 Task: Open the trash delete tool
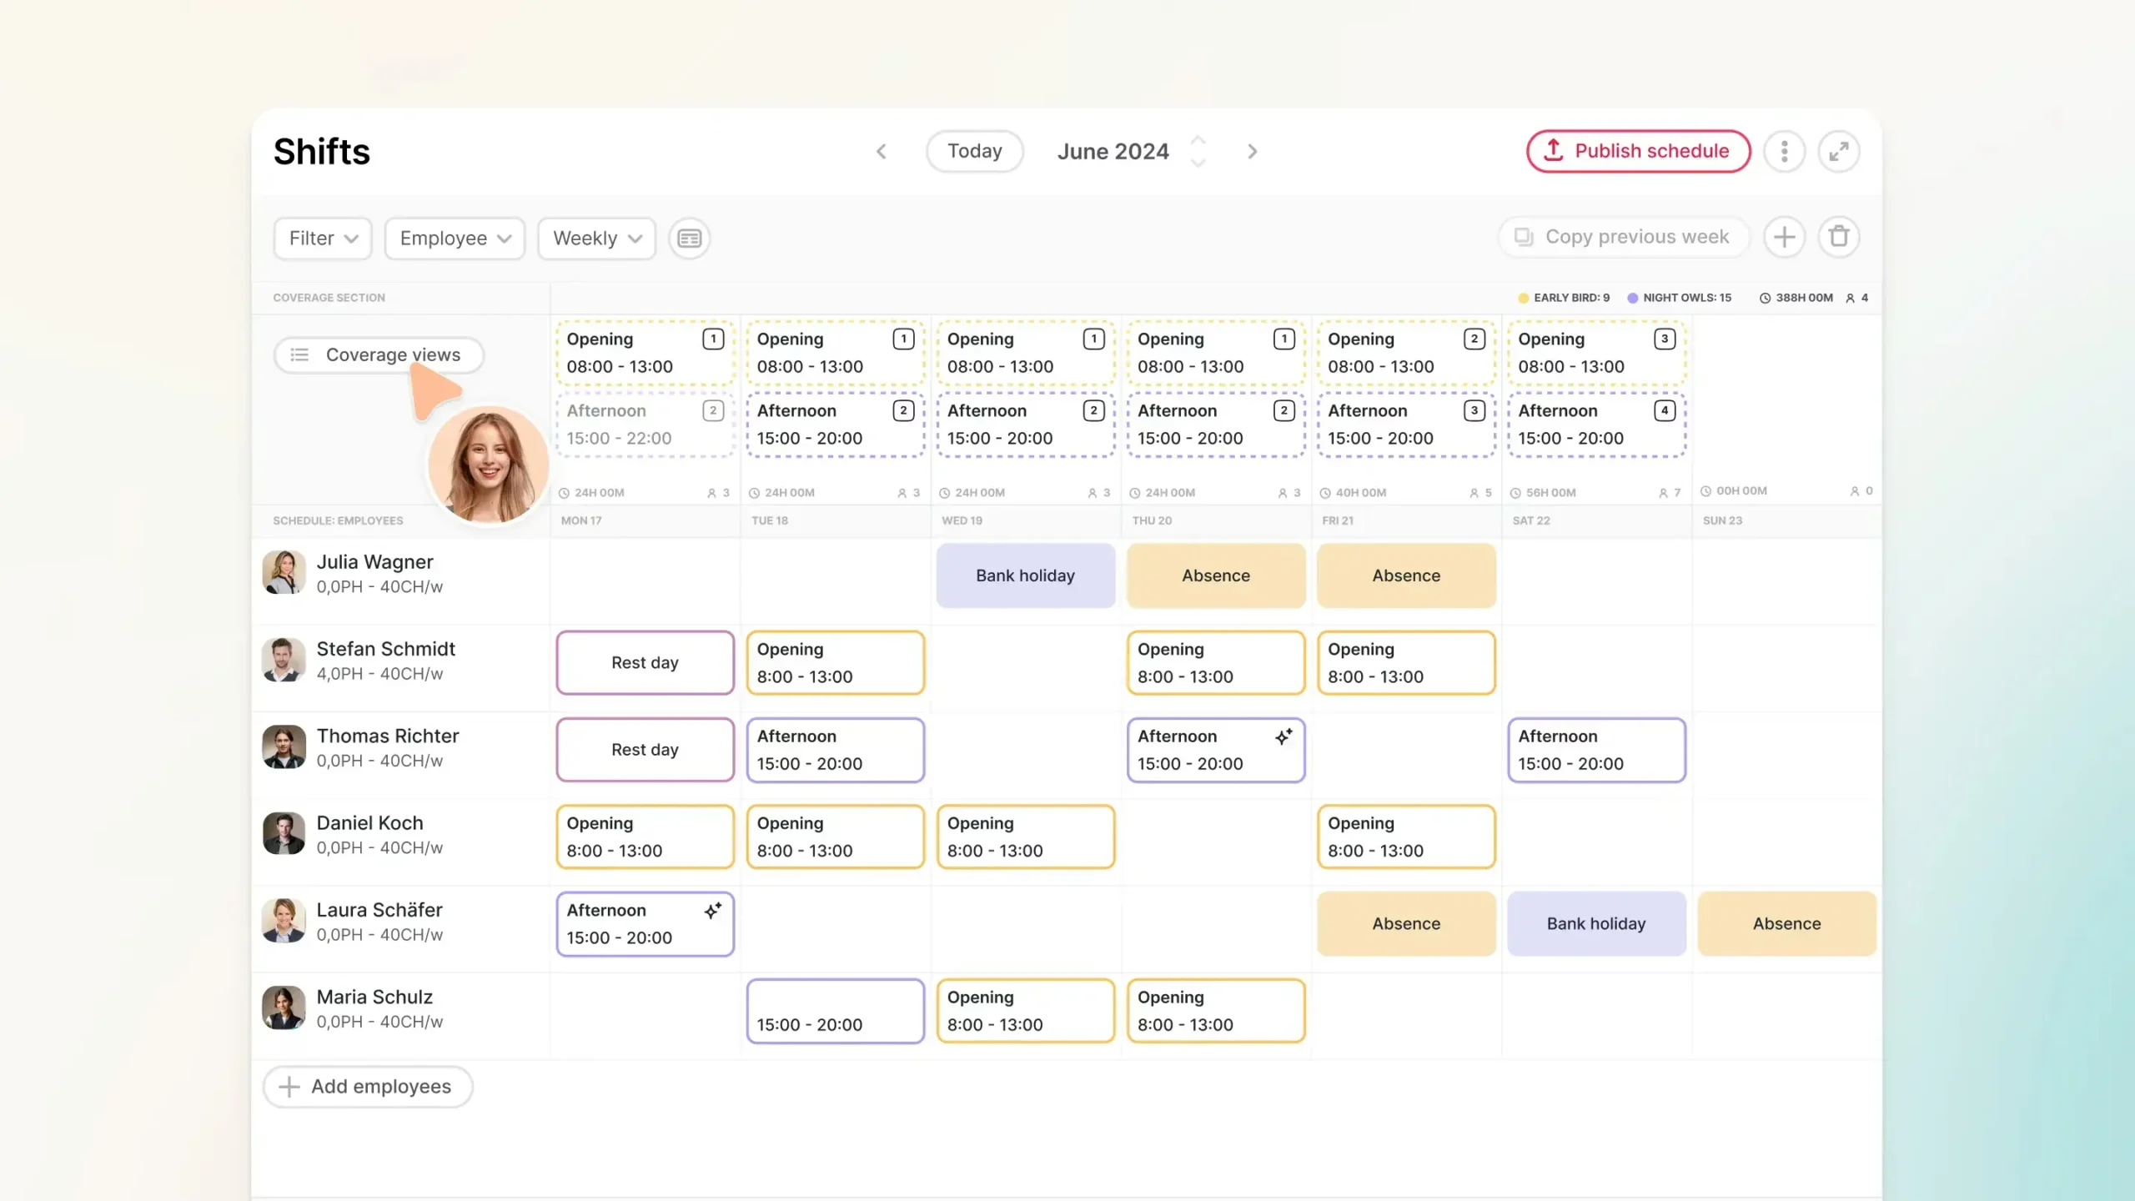coord(1839,237)
